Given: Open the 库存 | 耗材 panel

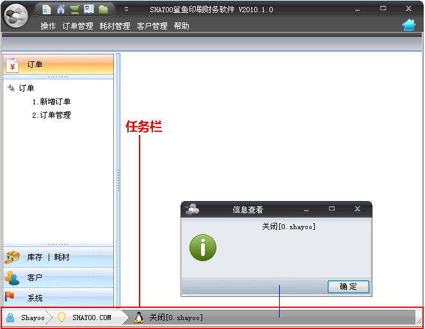Looking at the screenshot, I should coord(58,257).
